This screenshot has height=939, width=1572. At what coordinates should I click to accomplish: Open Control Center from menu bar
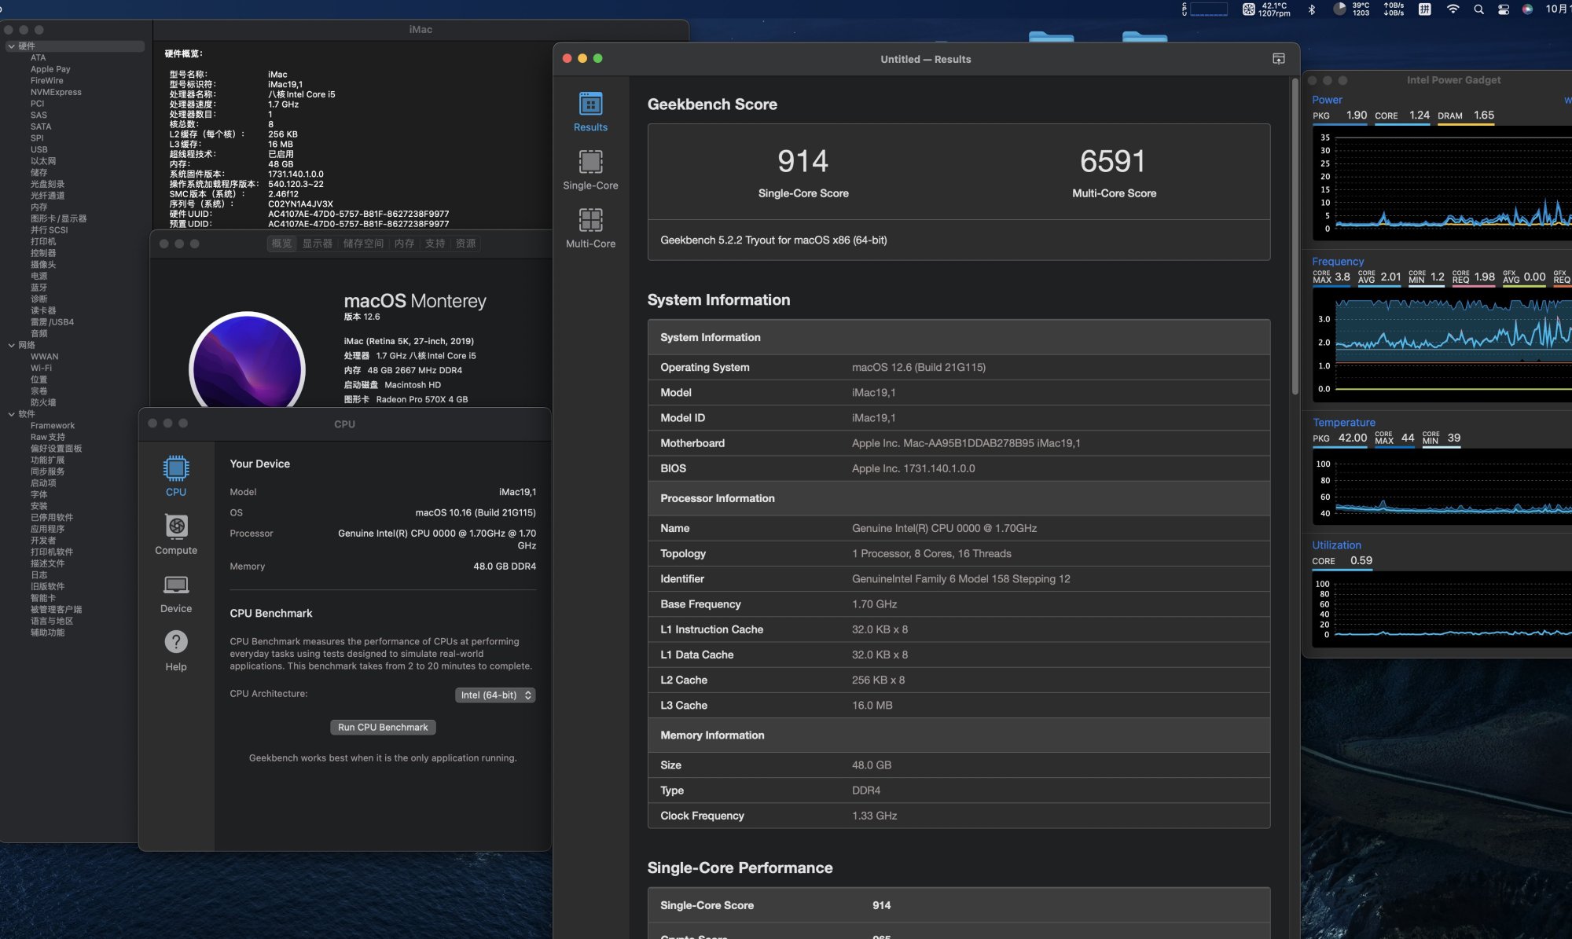point(1504,9)
